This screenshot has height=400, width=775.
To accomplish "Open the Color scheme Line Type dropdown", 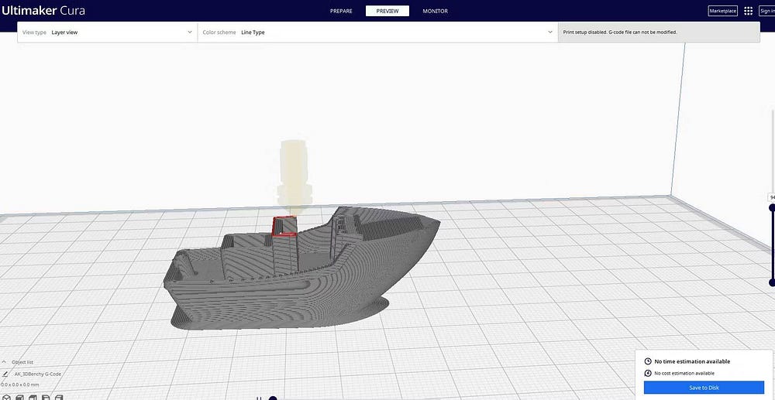I will tap(376, 32).
